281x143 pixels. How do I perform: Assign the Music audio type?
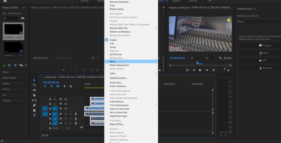(260, 53)
